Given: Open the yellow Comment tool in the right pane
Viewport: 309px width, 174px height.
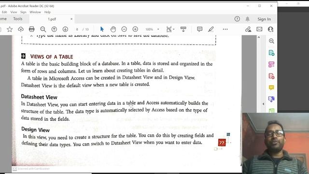Looking at the screenshot, I should tap(271, 87).
